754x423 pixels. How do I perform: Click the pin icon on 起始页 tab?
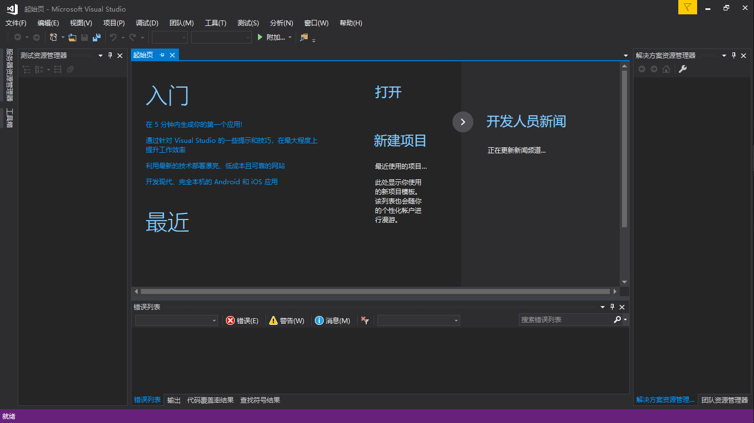tap(162, 55)
